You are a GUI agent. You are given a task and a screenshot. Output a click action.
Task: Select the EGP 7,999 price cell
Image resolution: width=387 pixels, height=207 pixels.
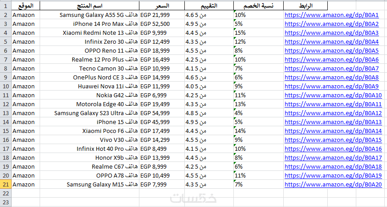pos(162,184)
